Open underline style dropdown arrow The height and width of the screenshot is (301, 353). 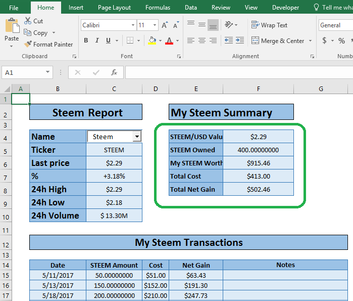[117, 41]
